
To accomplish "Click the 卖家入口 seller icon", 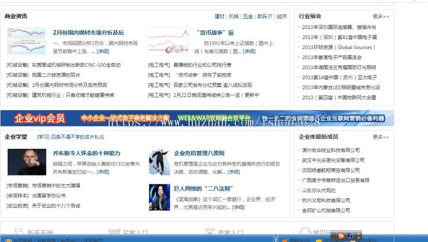I will (x=210, y=232).
